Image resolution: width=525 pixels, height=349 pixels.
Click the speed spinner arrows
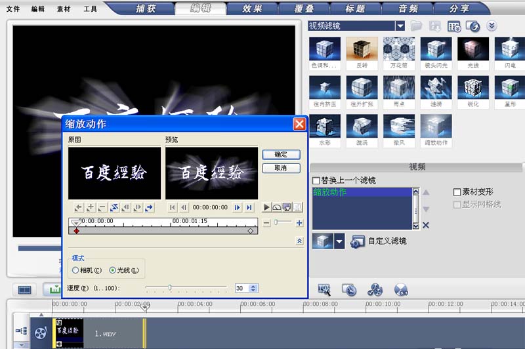point(253,288)
